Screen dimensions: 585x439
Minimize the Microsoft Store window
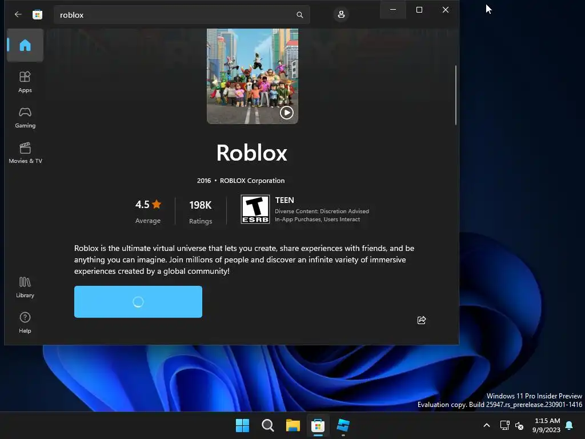coord(393,10)
